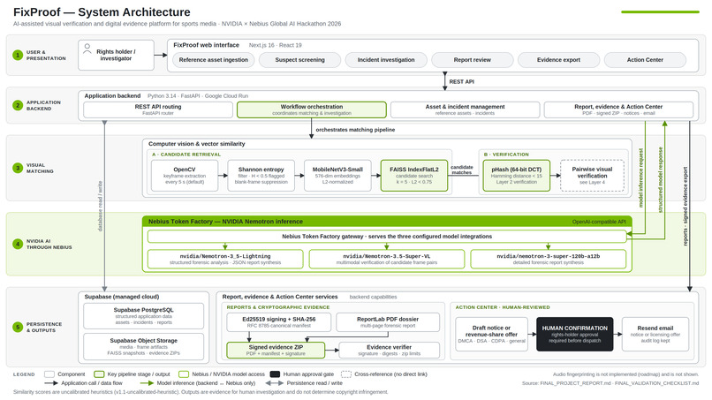Click the ReportLab PDF dossier box

pos(388,322)
